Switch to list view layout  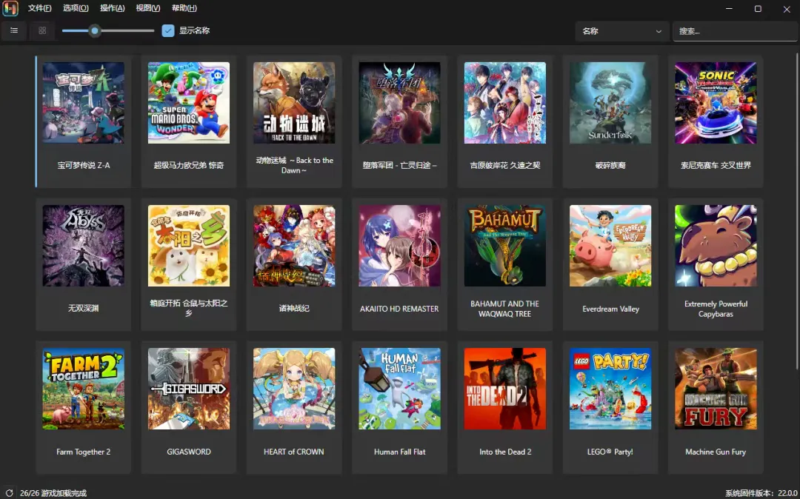[14, 30]
